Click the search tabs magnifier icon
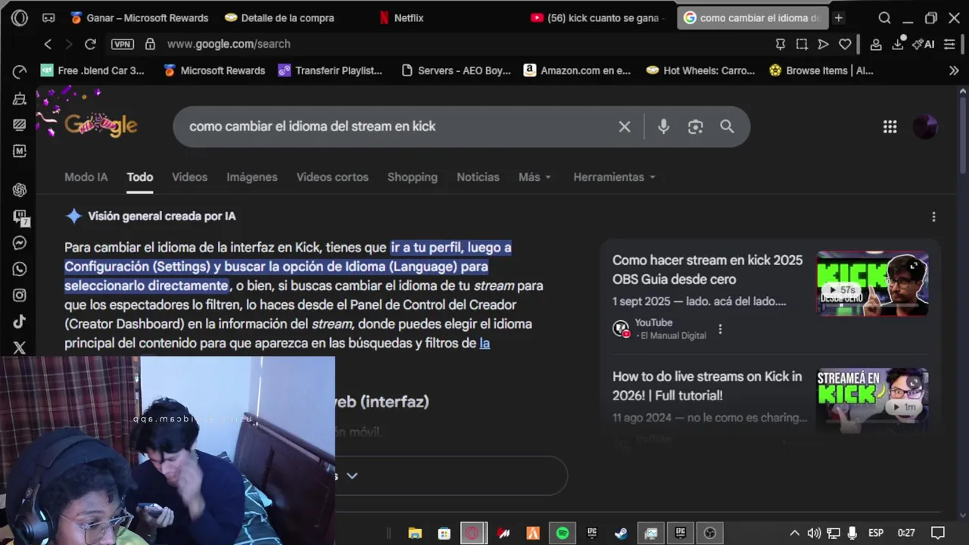This screenshot has width=969, height=545. click(x=884, y=17)
